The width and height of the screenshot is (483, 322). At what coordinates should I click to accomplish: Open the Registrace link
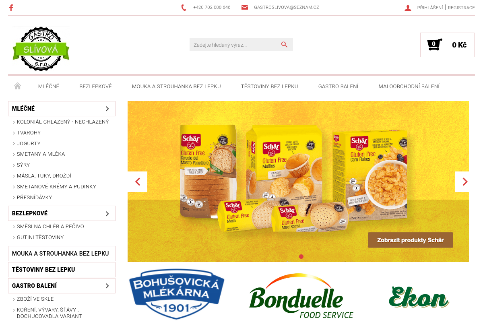(461, 8)
